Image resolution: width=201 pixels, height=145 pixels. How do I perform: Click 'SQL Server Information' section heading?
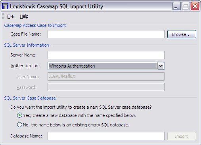coord(27,45)
